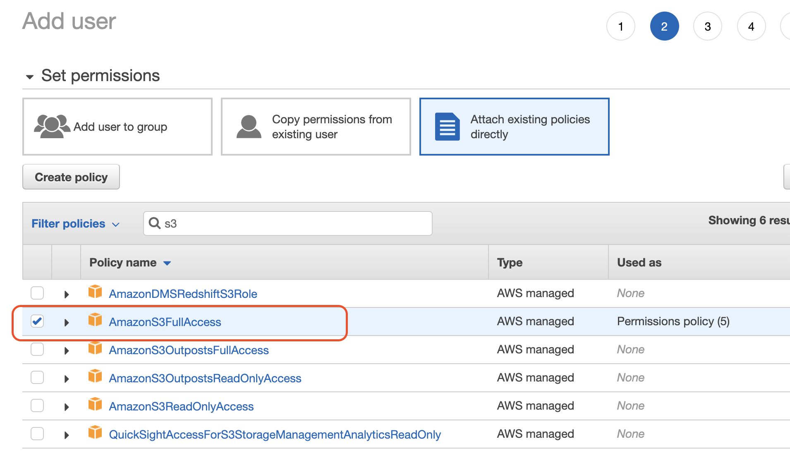Click the document icon for Attach existing policies

coord(447,127)
